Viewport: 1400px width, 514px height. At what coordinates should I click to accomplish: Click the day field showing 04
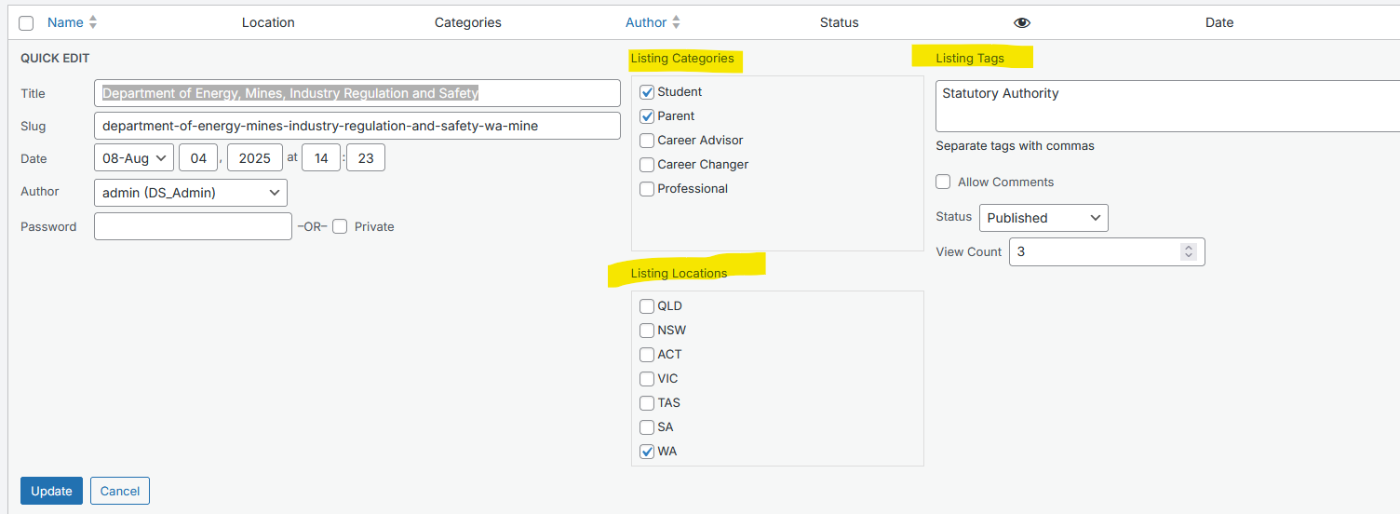point(198,158)
